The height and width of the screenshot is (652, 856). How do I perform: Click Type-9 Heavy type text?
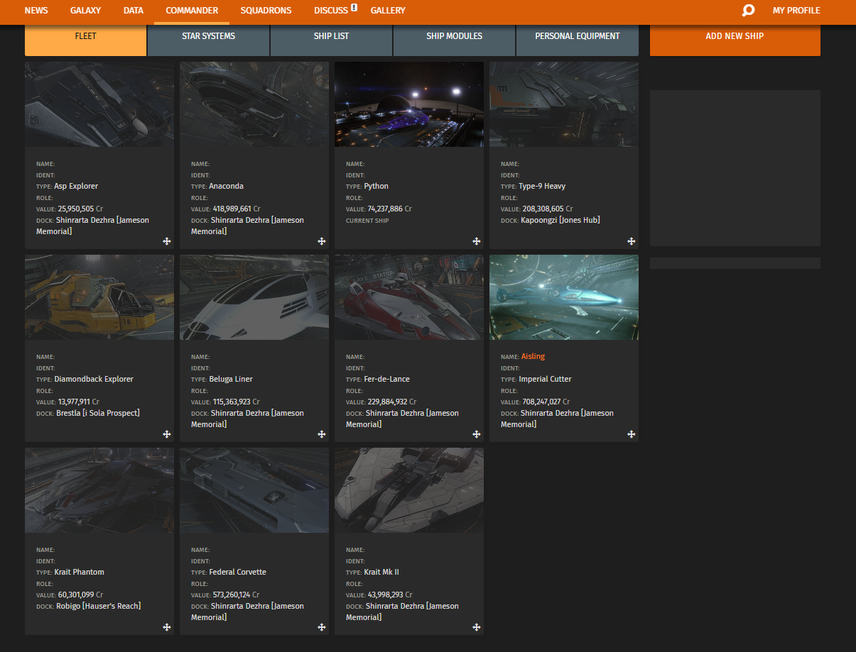[542, 186]
